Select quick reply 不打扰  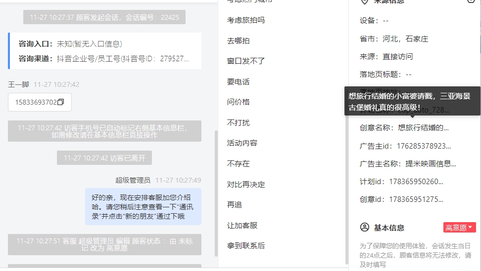(x=239, y=122)
